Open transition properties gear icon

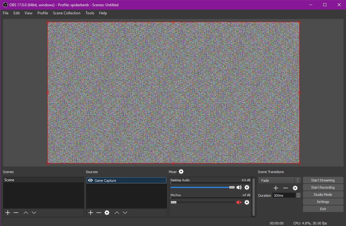tap(295, 188)
